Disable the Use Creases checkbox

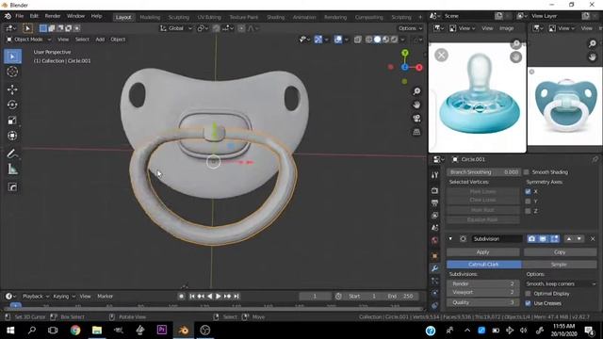pyautogui.click(x=528, y=303)
